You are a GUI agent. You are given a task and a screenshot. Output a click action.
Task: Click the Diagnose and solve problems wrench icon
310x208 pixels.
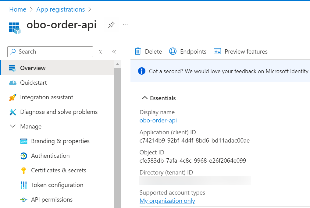13,112
